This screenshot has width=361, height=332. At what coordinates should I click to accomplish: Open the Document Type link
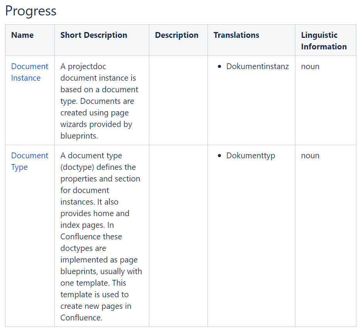pos(29,161)
